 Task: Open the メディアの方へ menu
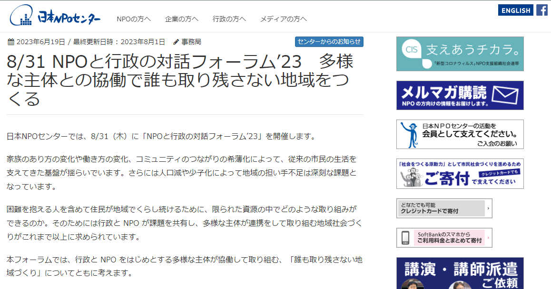point(283,19)
